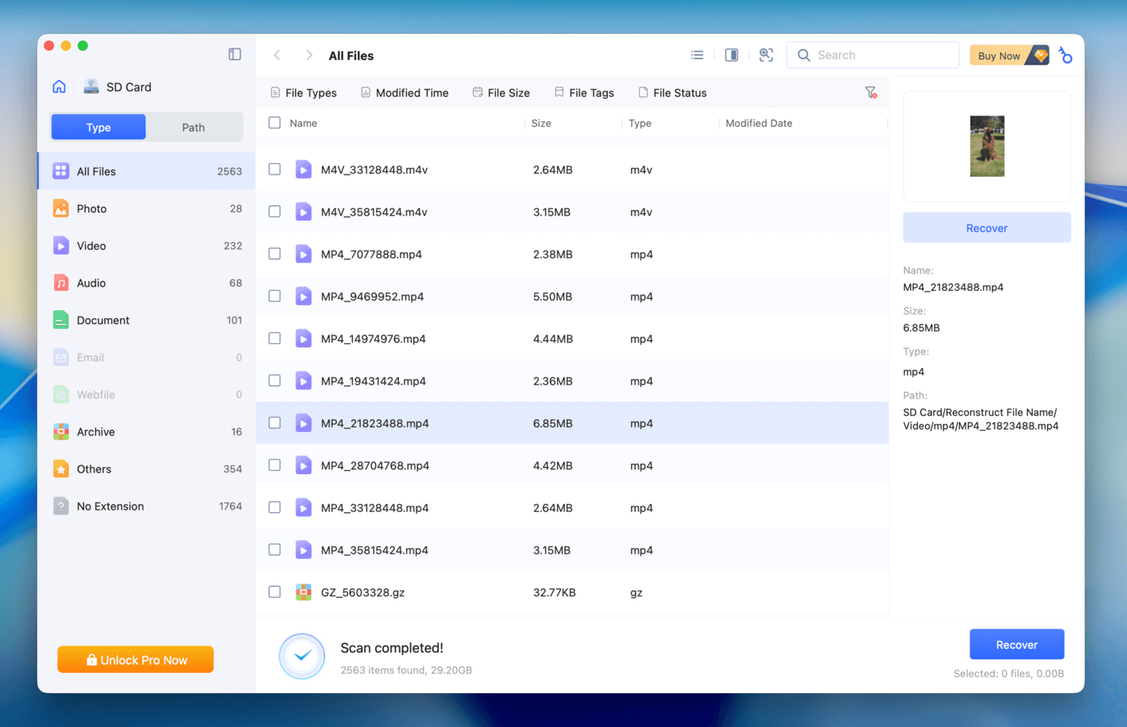The image size is (1127, 727).
Task: Open the deep scan search icon
Action: [765, 55]
